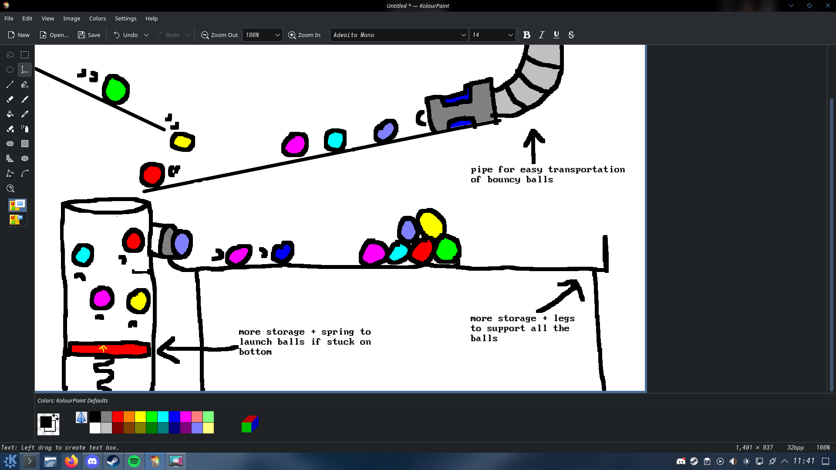The width and height of the screenshot is (836, 470).
Task: Select the Zoom magnifier tool
Action: pos(10,188)
